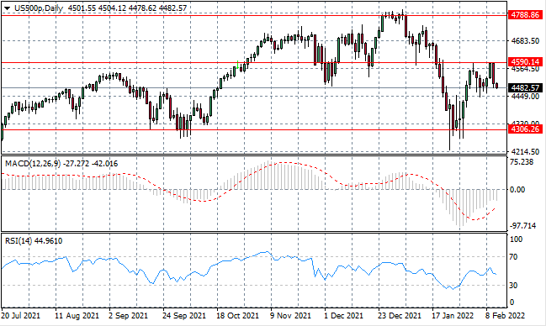Select the 4788.86 resistance level price label
The image size is (546, 326).
click(525, 15)
